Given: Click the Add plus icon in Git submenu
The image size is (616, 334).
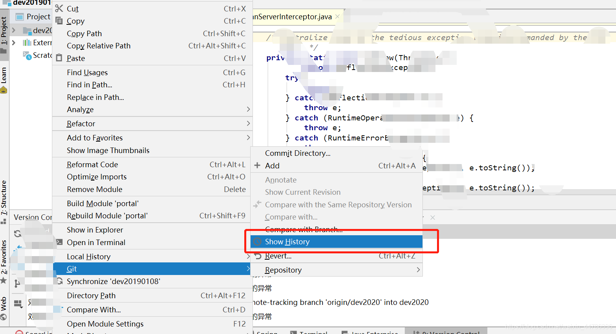Looking at the screenshot, I should (257, 165).
